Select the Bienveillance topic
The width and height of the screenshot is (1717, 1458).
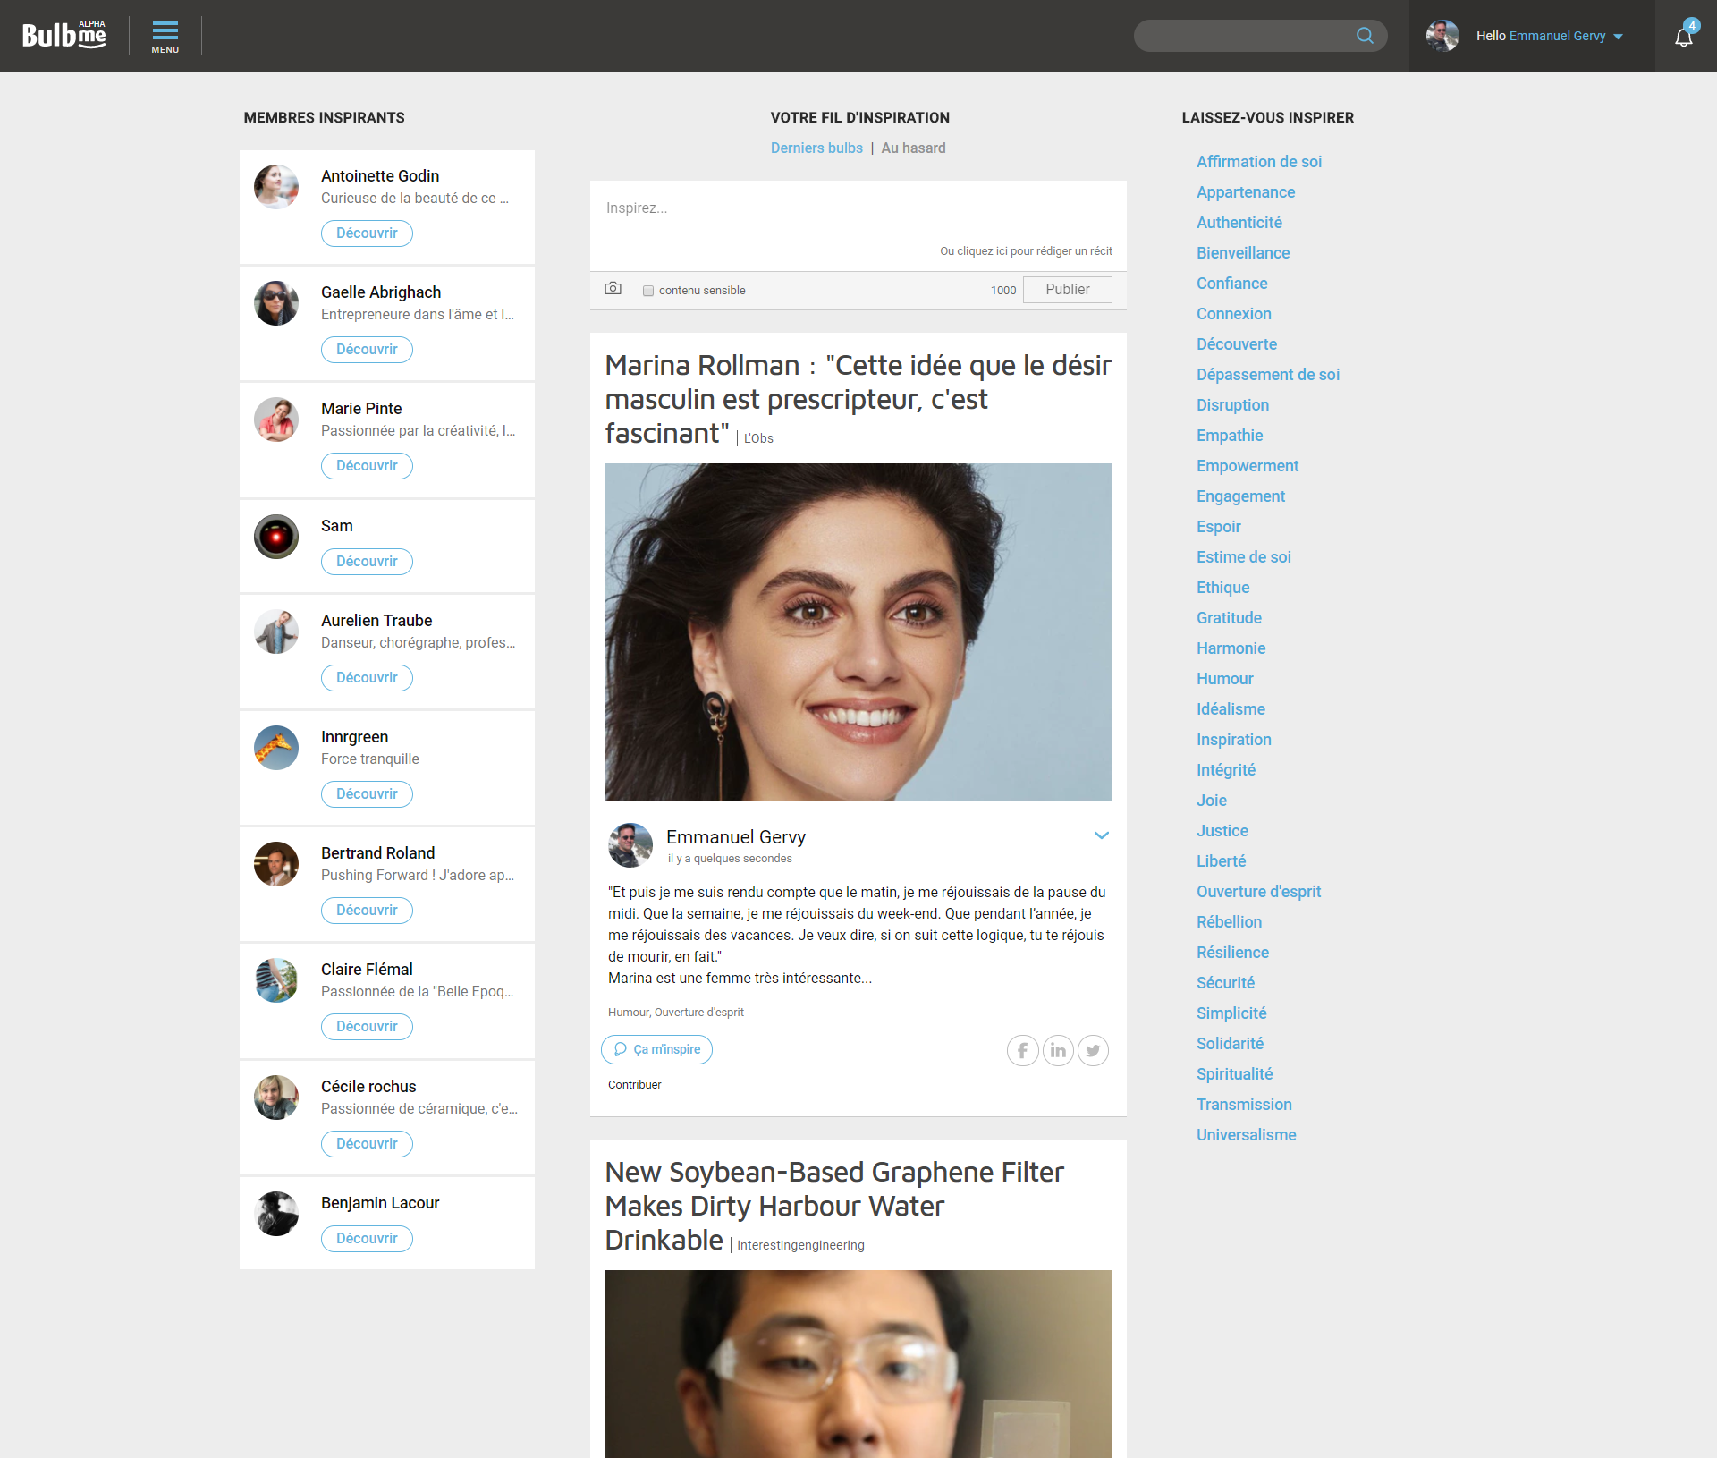[x=1243, y=253]
